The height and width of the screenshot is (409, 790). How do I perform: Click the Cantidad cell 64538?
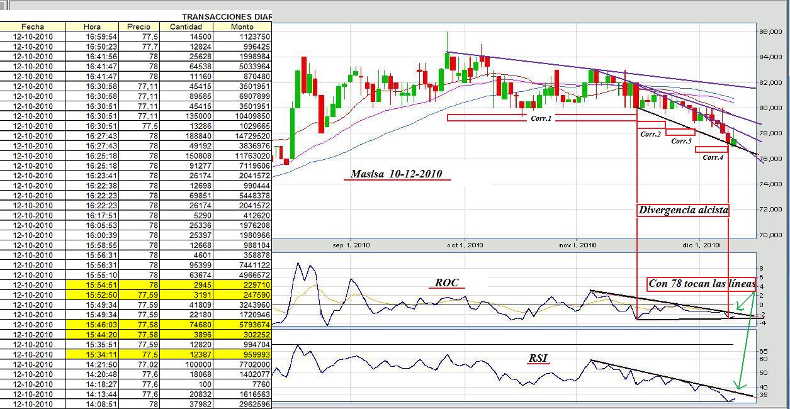tap(186, 66)
